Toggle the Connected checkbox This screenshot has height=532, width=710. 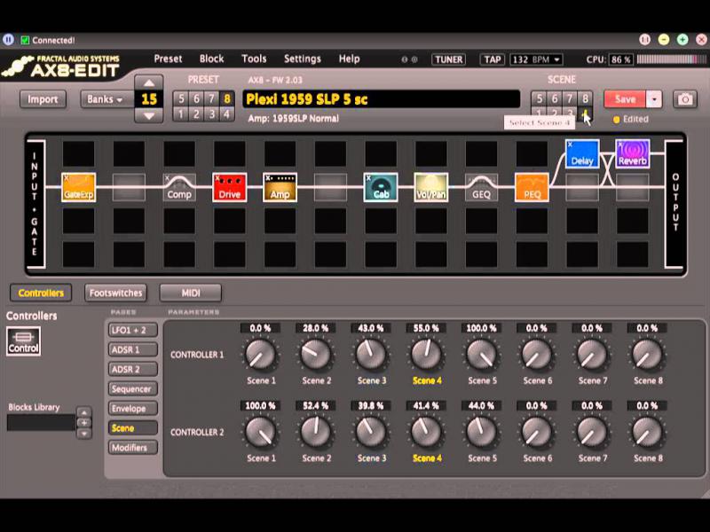[x=25, y=40]
